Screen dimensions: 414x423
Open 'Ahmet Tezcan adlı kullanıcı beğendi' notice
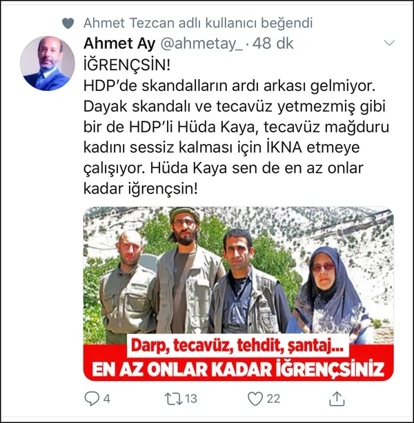click(x=198, y=23)
